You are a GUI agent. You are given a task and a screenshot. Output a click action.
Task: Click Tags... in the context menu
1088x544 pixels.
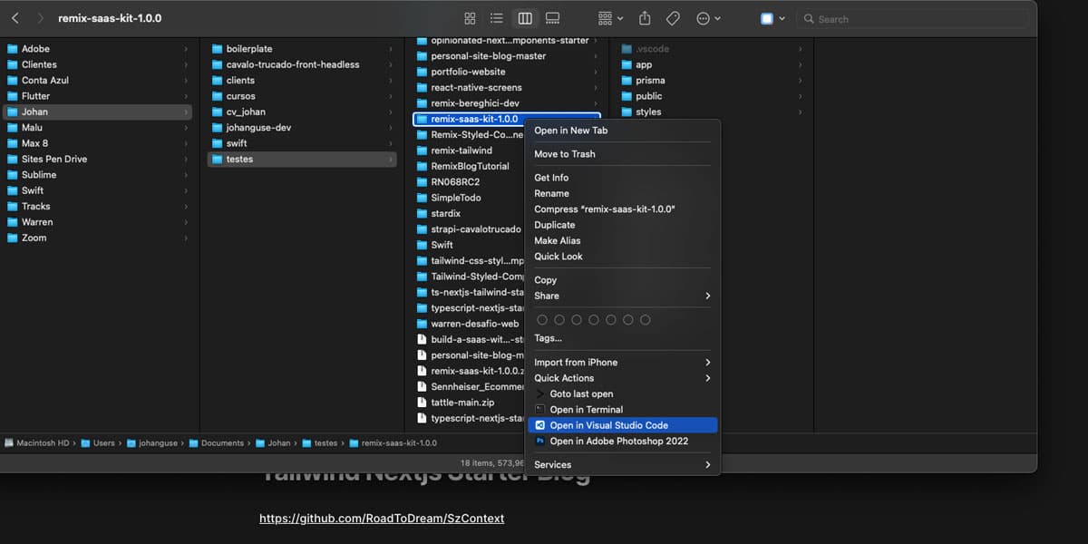pos(548,337)
